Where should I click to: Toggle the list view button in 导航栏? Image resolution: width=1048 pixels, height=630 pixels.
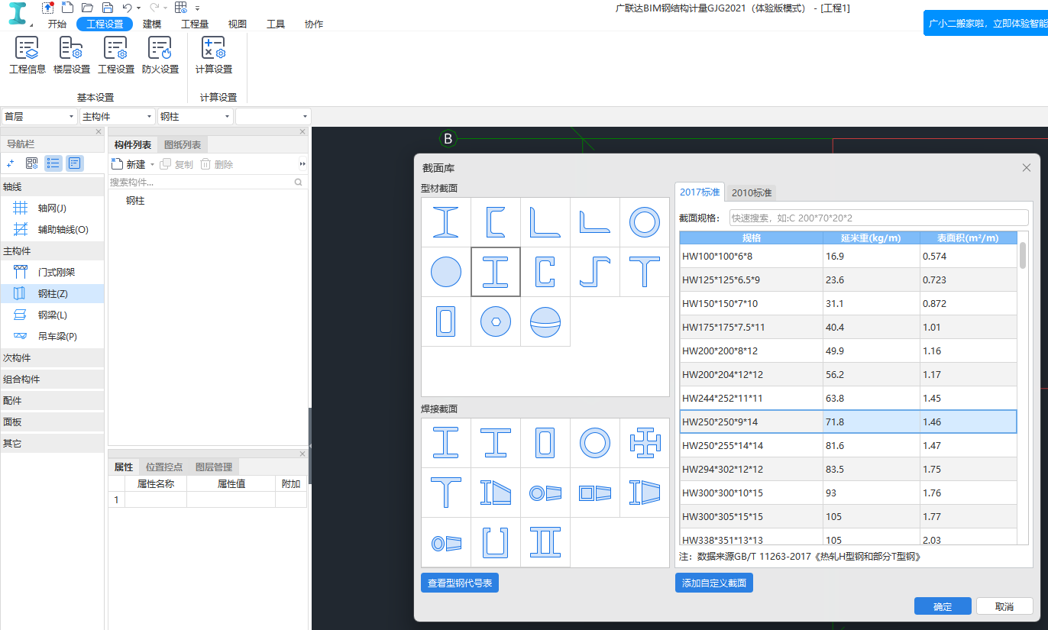point(53,163)
